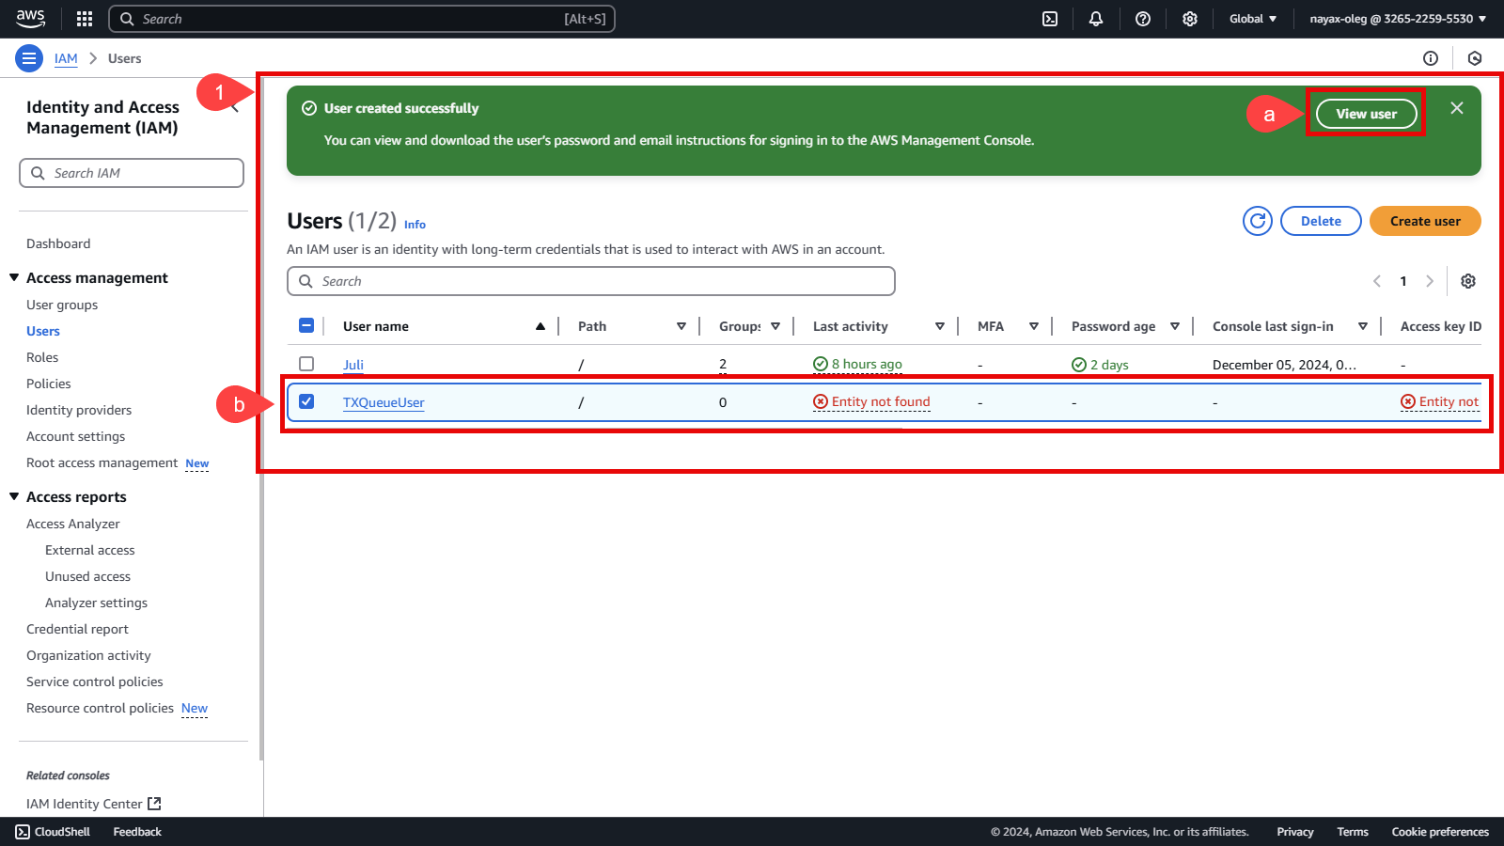Sort by the Password age column
Viewport: 1504px width, 846px height.
coord(1175,326)
